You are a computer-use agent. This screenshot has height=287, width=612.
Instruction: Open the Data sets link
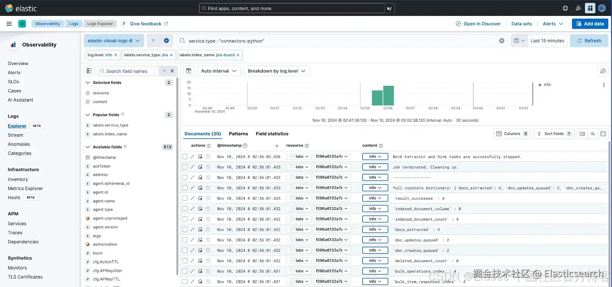point(522,24)
